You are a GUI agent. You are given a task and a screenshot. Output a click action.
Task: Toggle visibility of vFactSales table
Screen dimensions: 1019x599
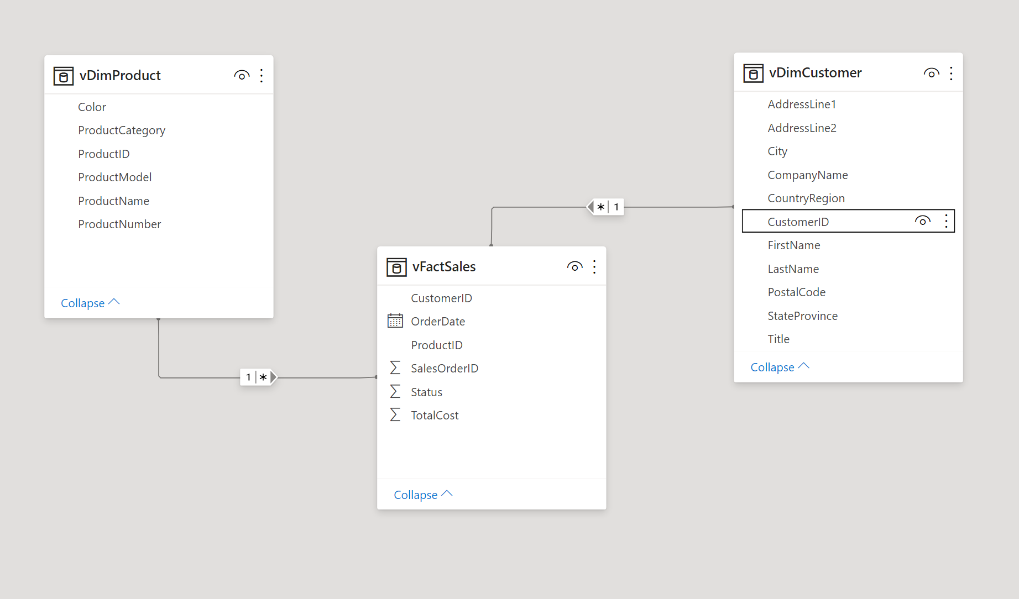tap(574, 267)
